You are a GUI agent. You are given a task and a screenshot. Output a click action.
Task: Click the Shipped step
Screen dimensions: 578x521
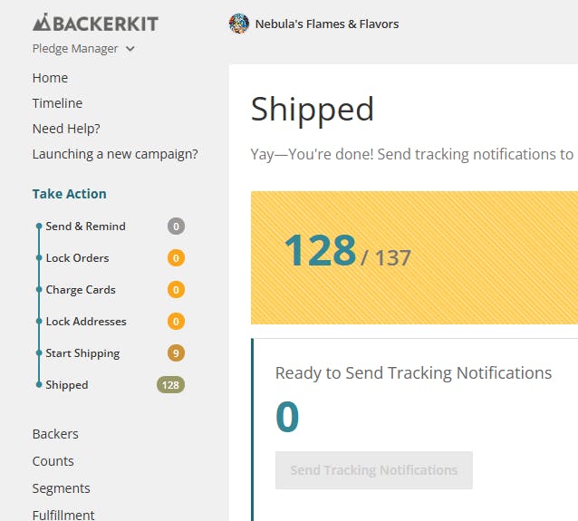(67, 385)
